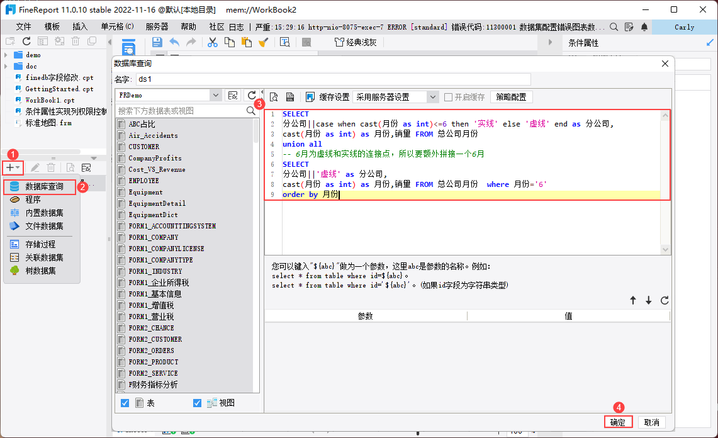Screen dimensions: 718x438
Task: Select the CUSTOMER table
Action: click(x=143, y=147)
